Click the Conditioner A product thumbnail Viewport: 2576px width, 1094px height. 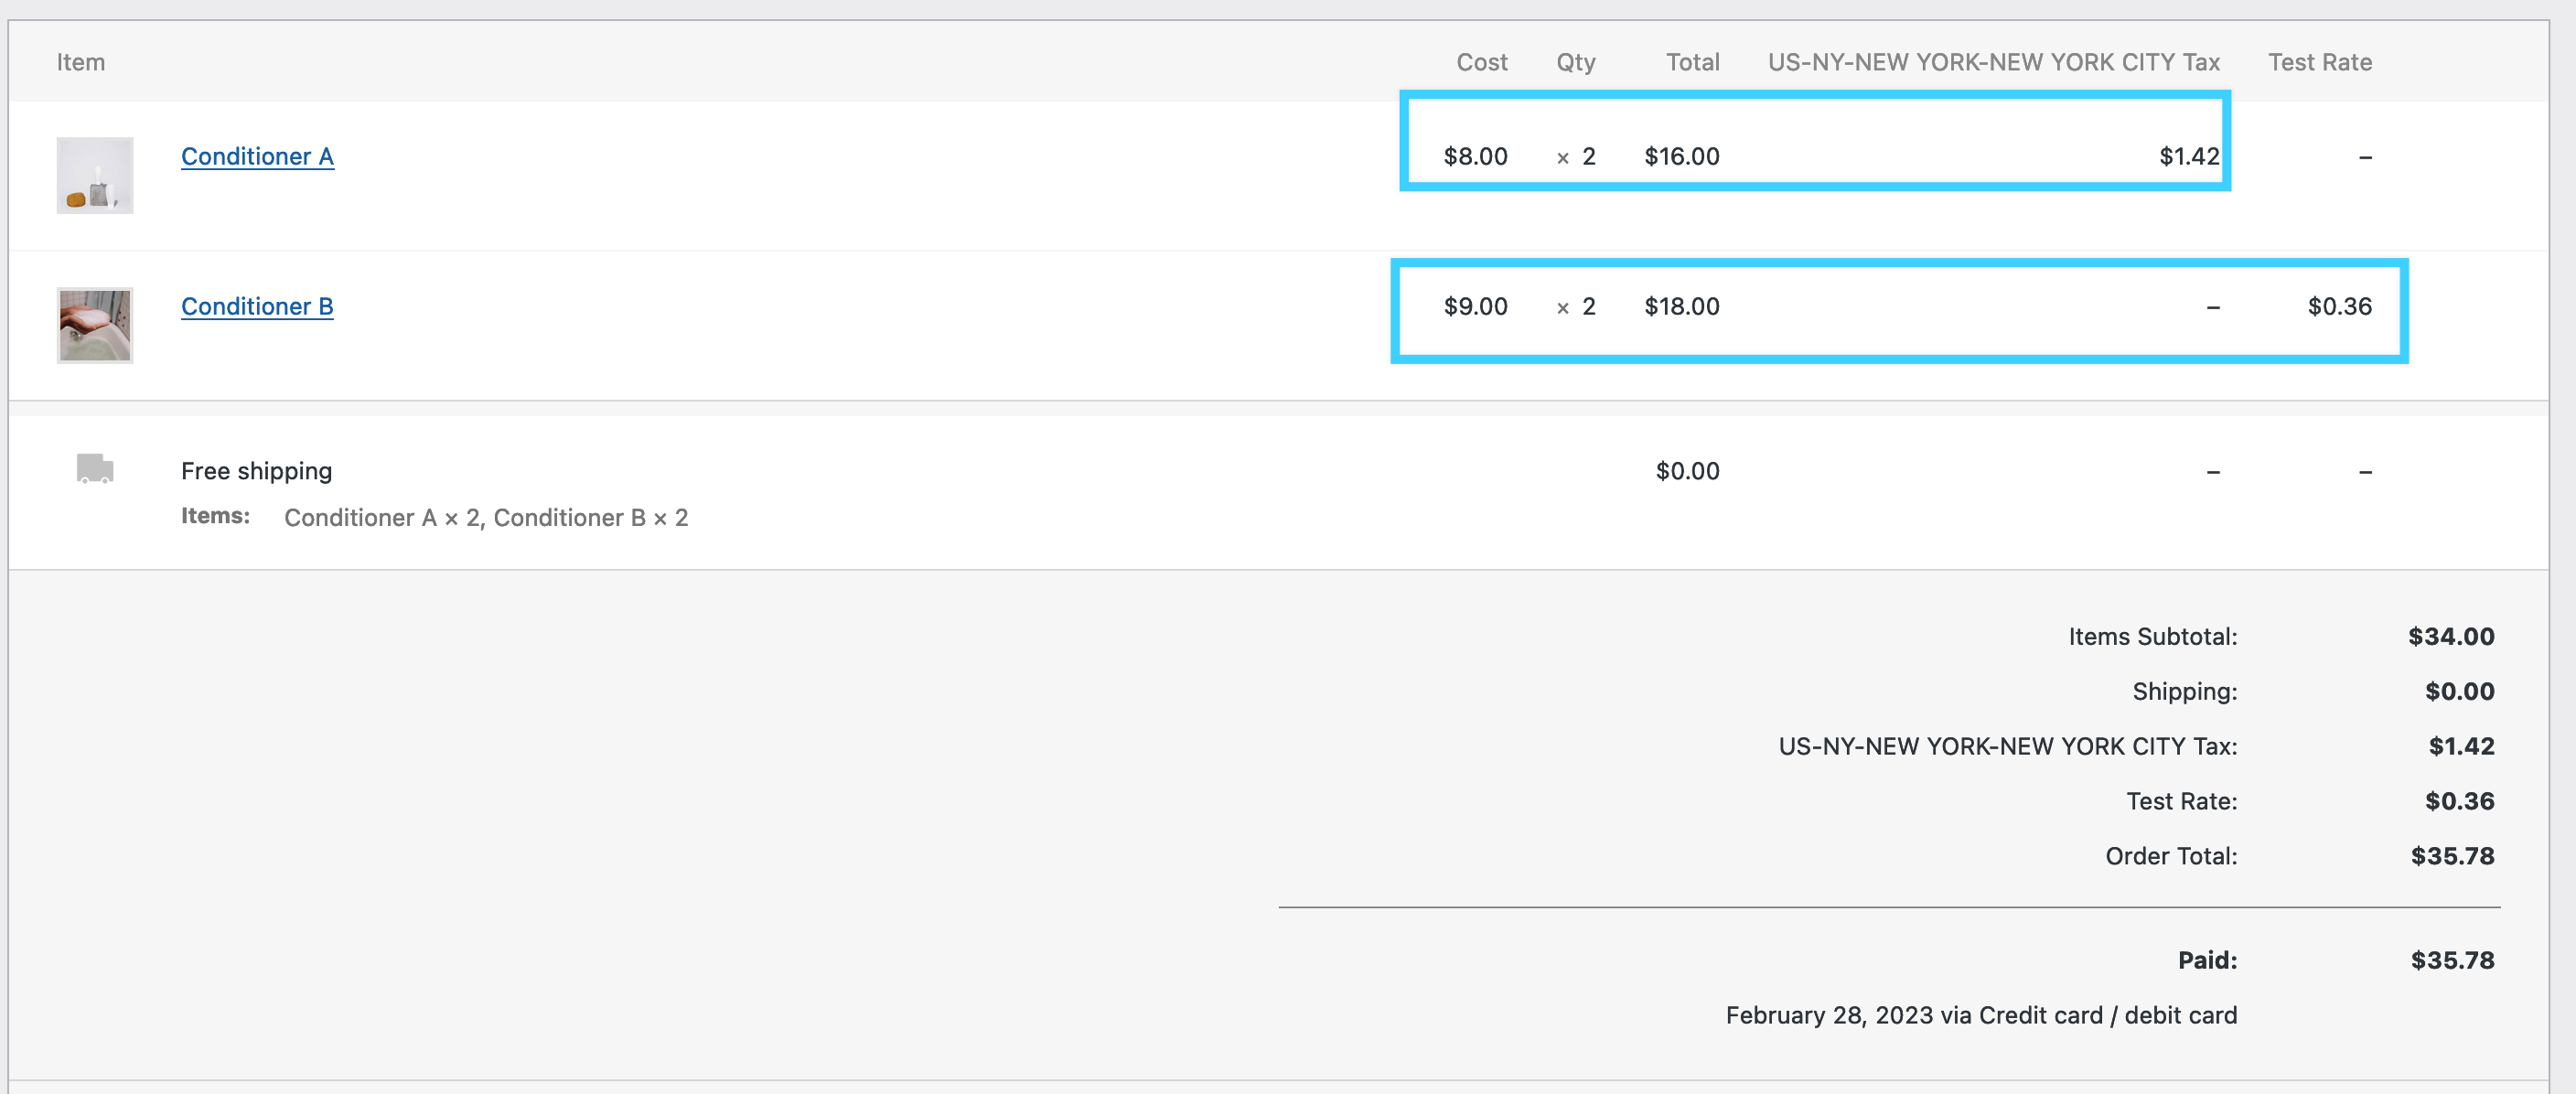click(x=94, y=175)
